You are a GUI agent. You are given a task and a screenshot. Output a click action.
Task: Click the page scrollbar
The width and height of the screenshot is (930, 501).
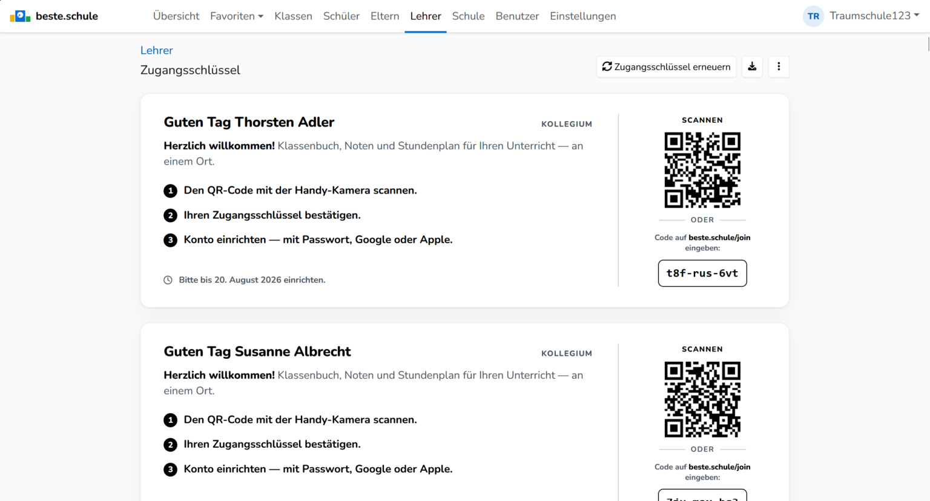coord(928,44)
